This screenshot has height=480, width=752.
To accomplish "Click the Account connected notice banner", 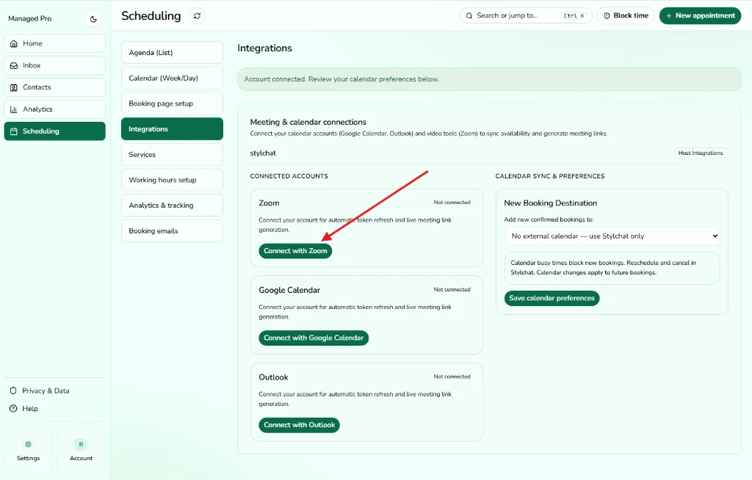I will [489, 79].
